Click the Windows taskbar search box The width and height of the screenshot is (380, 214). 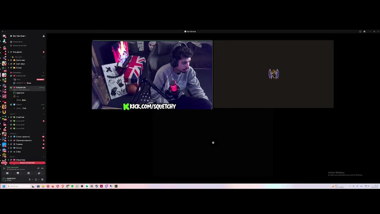pyautogui.click(x=19, y=186)
